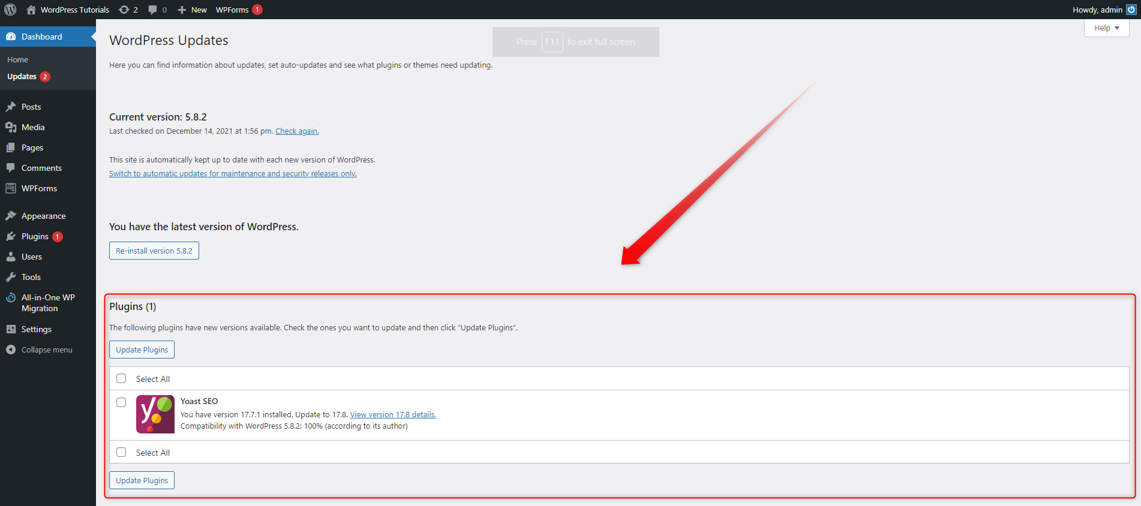
Task: Open the Dashboard menu item
Action: 48,37
